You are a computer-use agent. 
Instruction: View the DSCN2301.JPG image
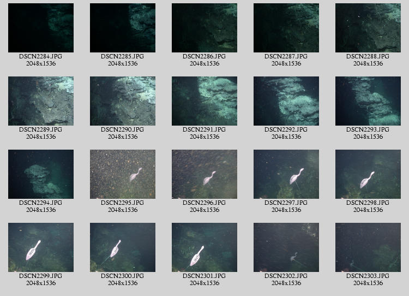pos(204,247)
